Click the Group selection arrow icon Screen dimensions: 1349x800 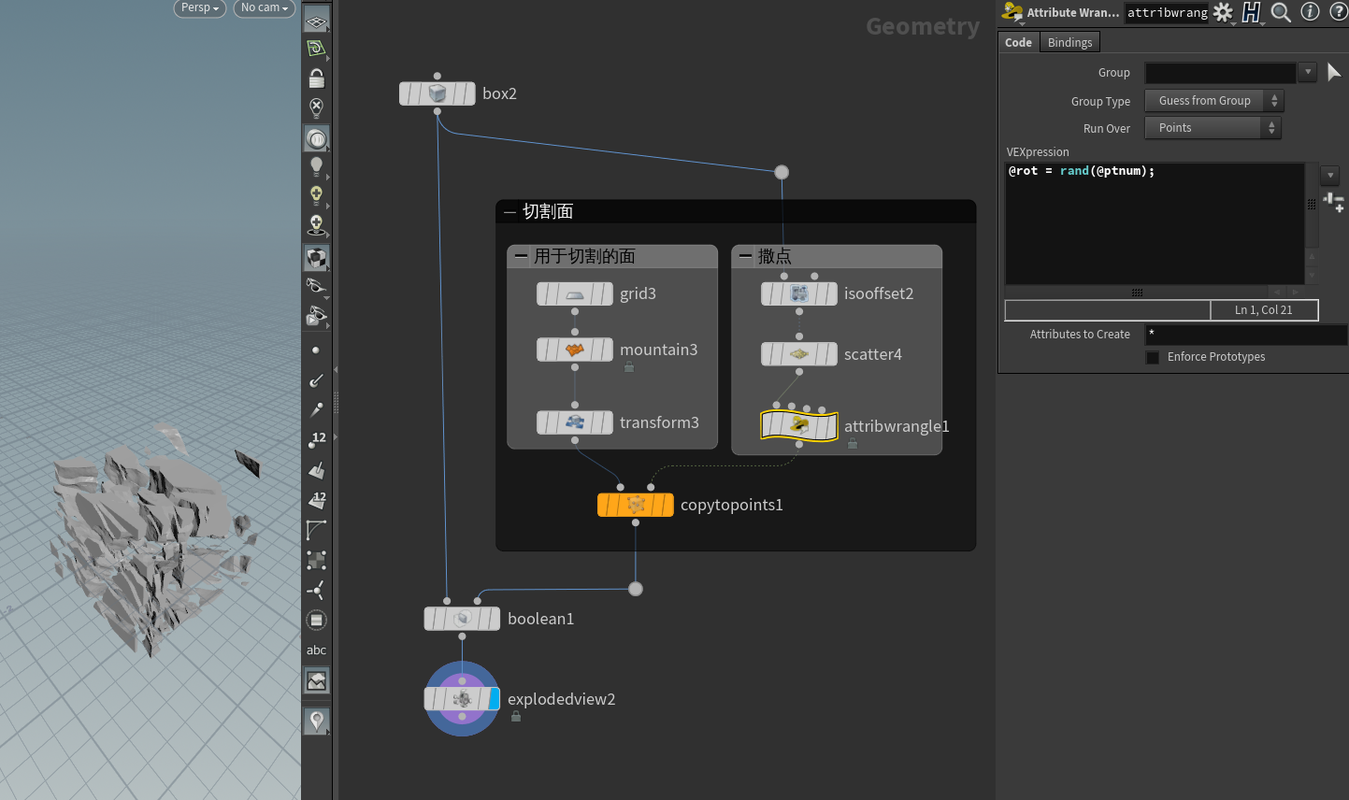pyautogui.click(x=1334, y=72)
